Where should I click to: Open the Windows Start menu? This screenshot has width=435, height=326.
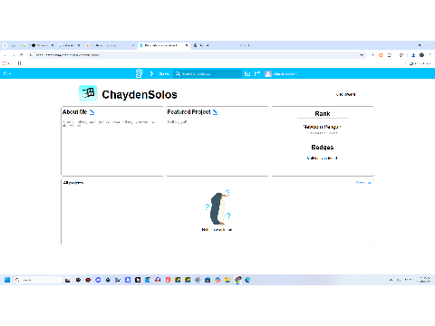coord(7,280)
